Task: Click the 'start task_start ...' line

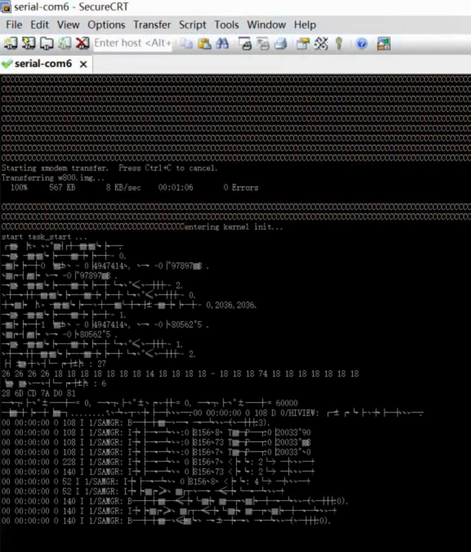Action: tap(44, 237)
